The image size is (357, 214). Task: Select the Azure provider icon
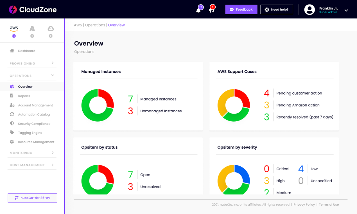click(x=32, y=28)
